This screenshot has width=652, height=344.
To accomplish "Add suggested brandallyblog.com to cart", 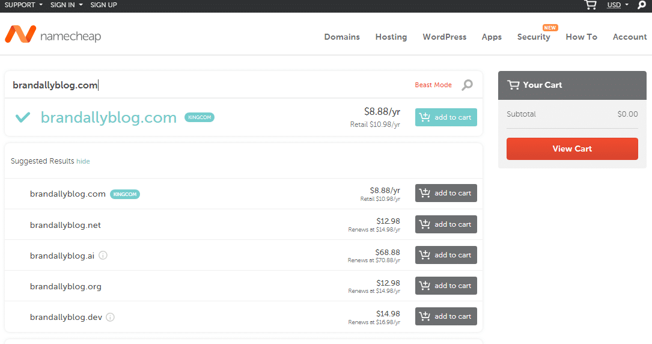I will (x=446, y=193).
